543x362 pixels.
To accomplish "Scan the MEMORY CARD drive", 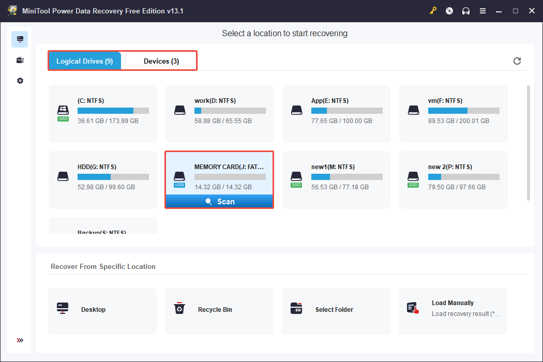I will [x=220, y=201].
